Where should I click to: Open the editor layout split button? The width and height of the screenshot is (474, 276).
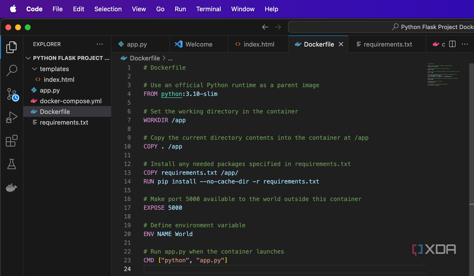tap(452, 44)
